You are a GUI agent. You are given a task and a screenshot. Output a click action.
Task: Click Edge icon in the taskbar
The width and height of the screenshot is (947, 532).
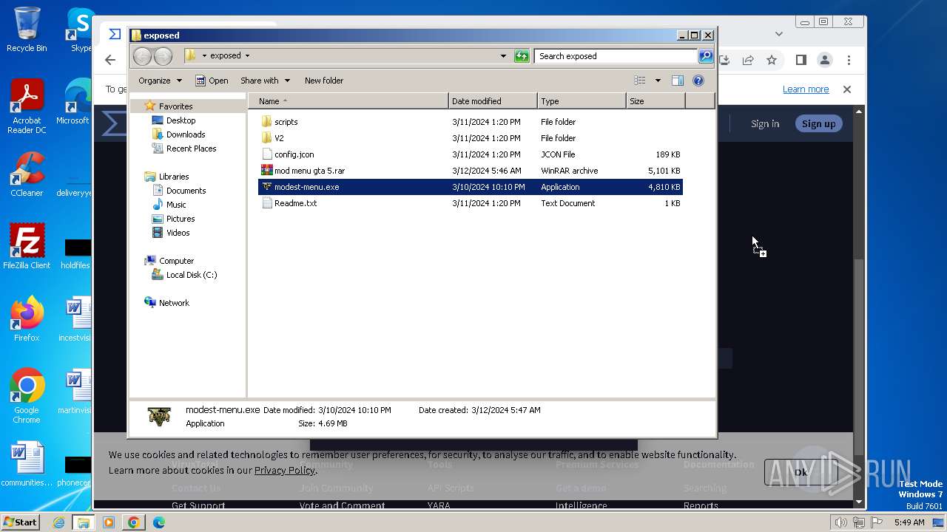pyautogui.click(x=158, y=522)
